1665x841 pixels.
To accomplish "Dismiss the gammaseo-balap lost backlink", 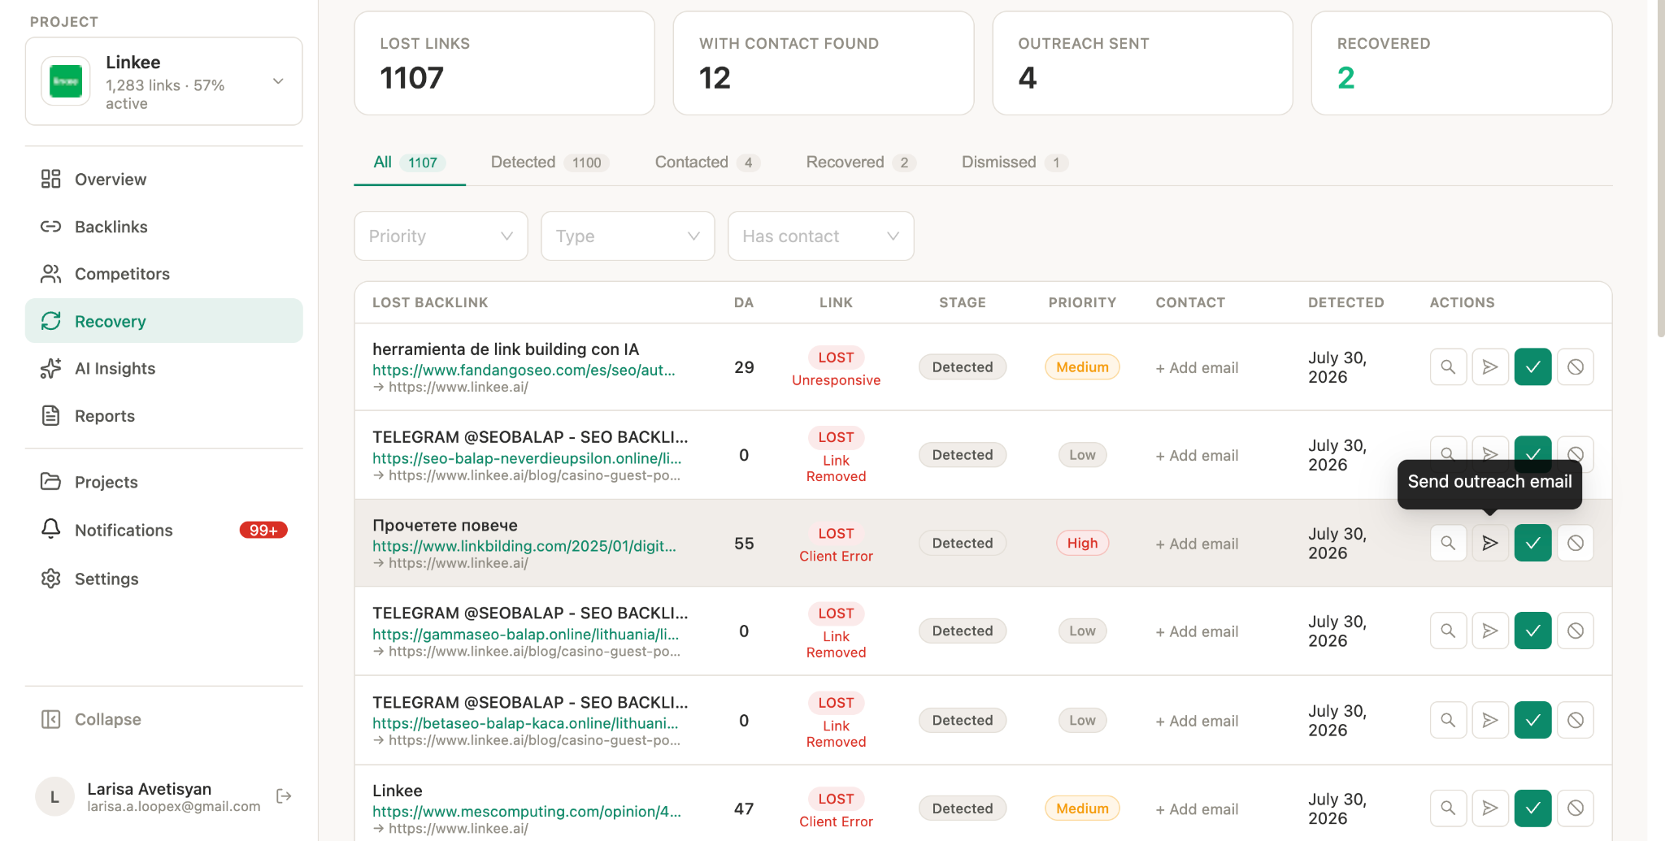I will click(x=1575, y=631).
